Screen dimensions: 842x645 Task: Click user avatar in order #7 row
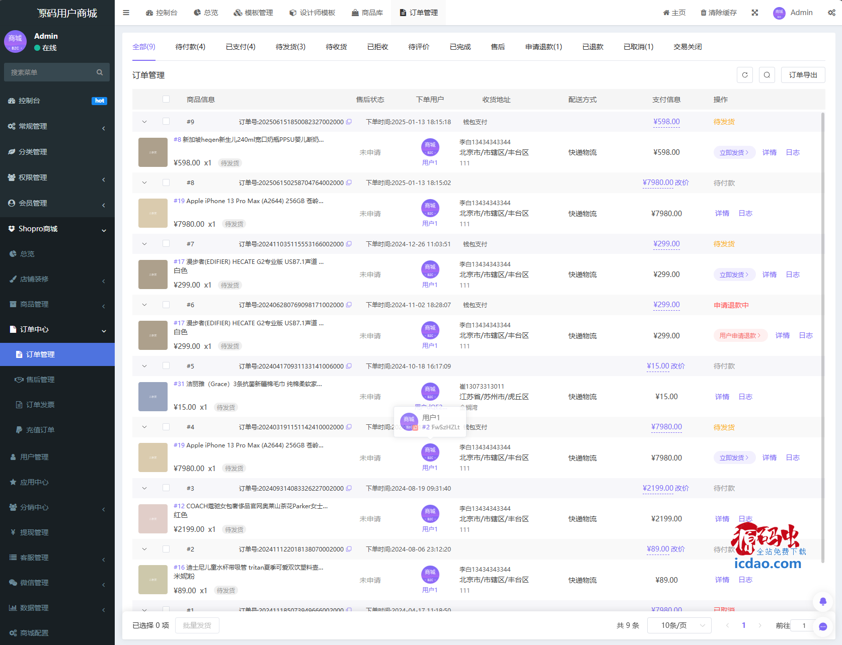(430, 269)
